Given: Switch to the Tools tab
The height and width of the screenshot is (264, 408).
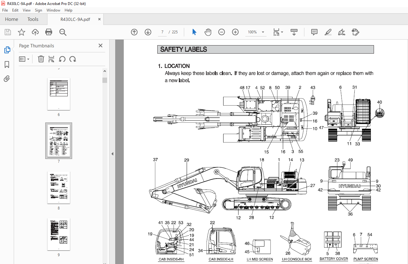Looking at the screenshot, I should tap(33, 19).
